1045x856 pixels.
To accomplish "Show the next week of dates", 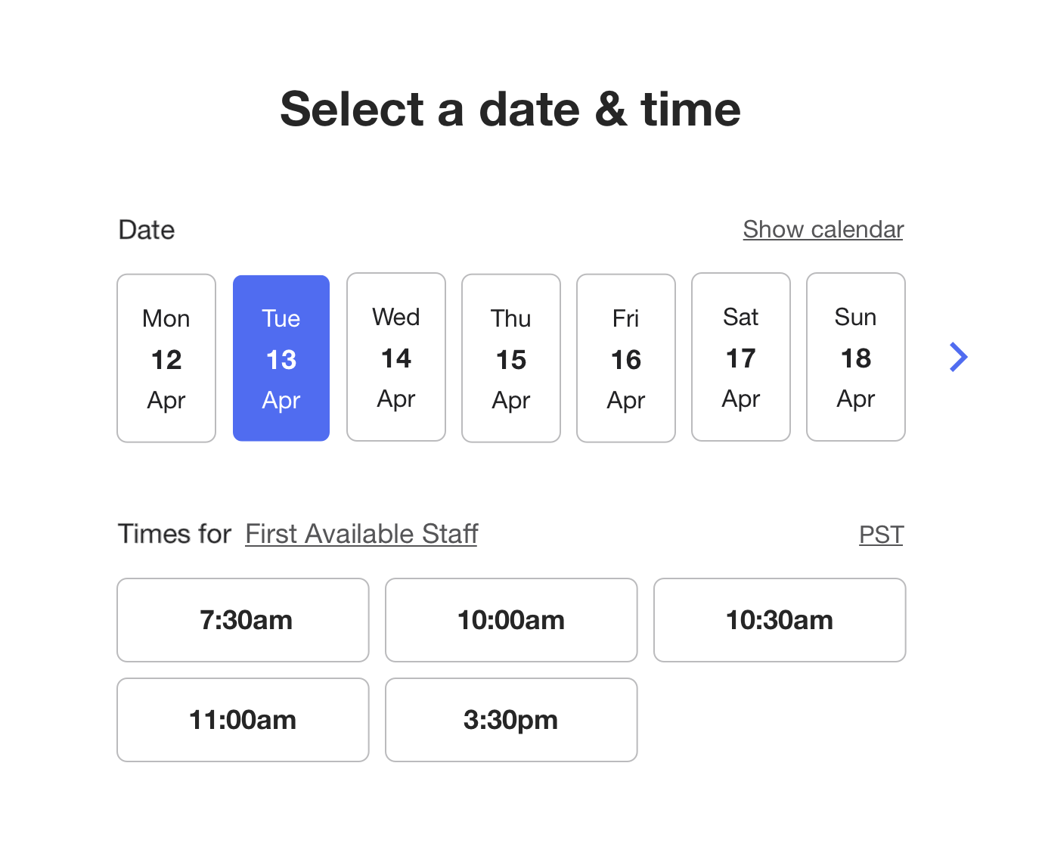I will coord(958,358).
